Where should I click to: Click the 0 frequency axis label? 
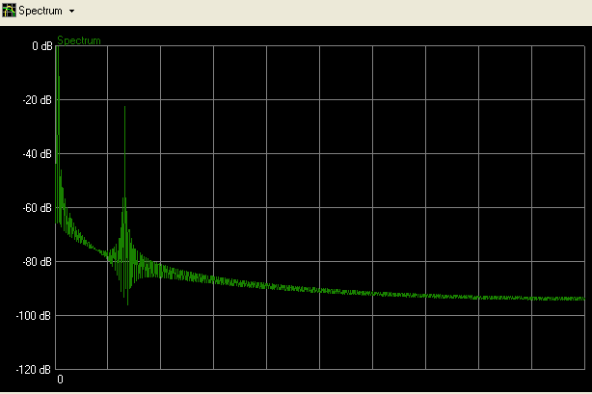(60, 380)
